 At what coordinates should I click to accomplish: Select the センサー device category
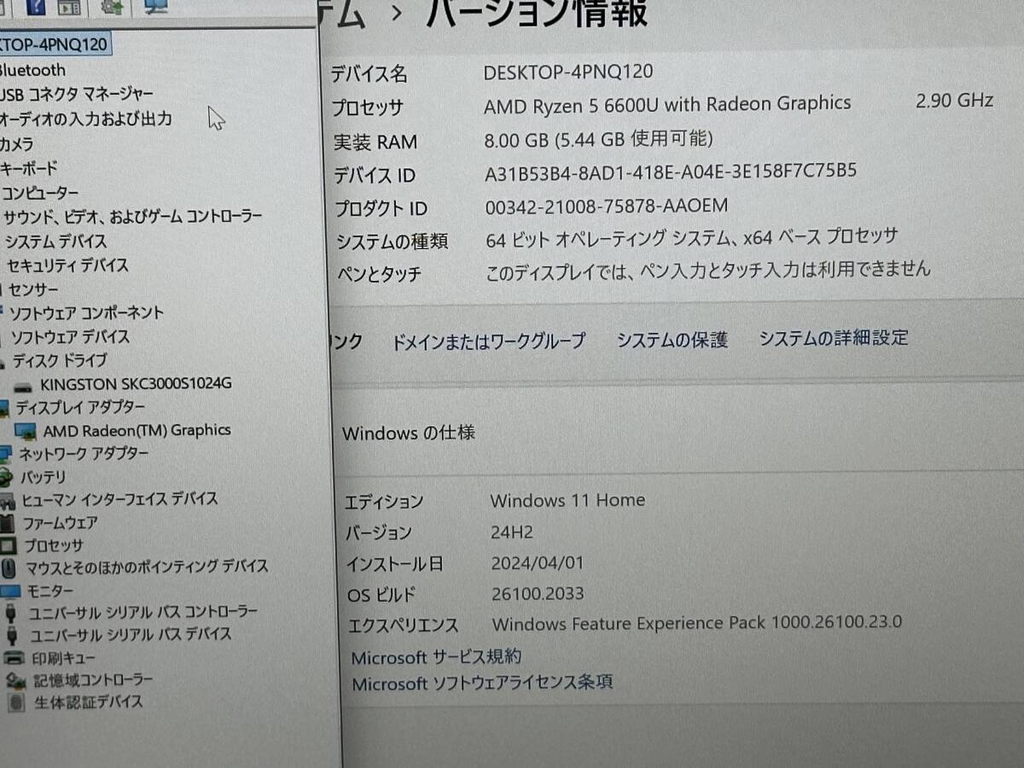33,289
